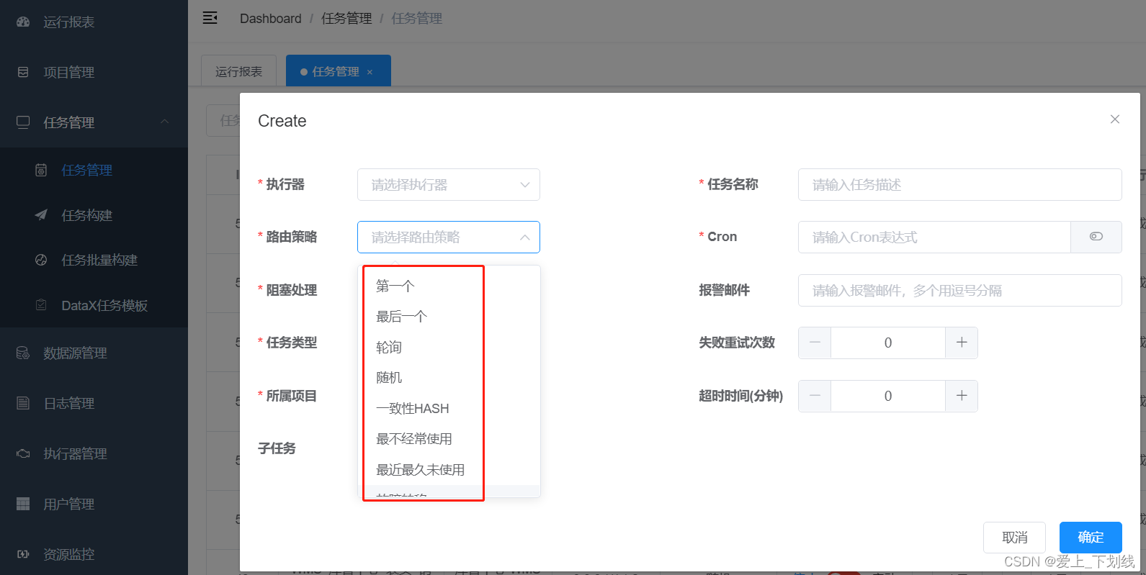Open 用户管理 sidebar menu

[94, 504]
